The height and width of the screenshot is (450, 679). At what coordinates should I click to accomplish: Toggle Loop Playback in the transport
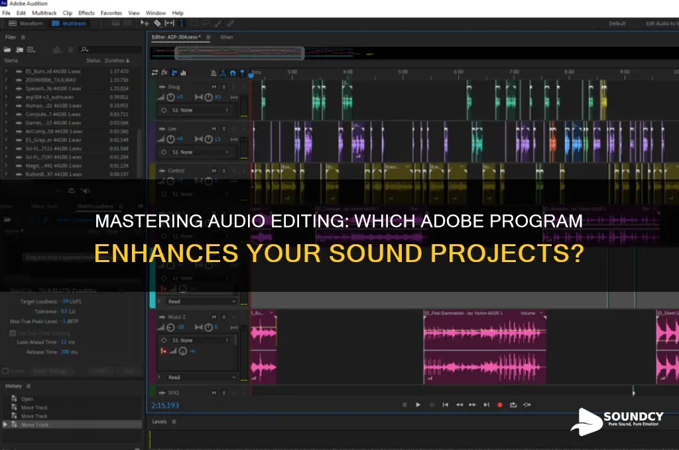513,405
